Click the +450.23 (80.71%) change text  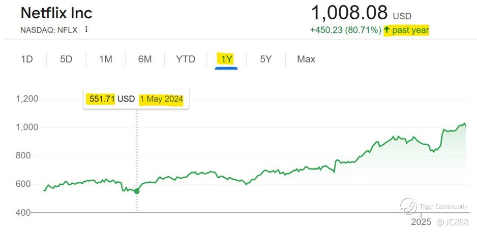[x=346, y=30]
